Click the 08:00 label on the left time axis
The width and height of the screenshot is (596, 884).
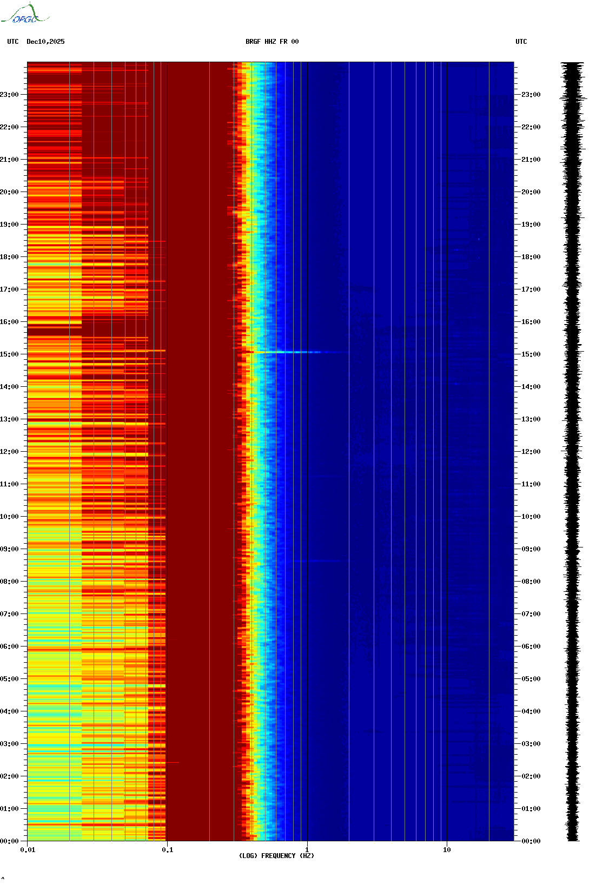9,582
